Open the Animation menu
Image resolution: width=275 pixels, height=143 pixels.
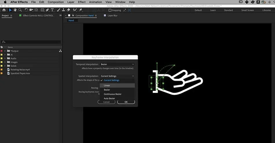[96, 2]
